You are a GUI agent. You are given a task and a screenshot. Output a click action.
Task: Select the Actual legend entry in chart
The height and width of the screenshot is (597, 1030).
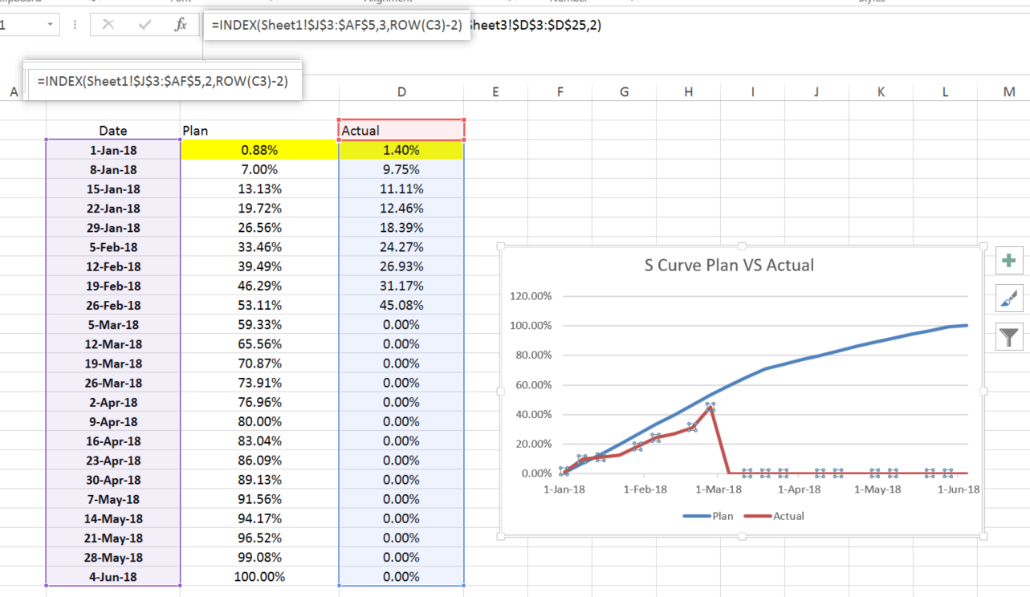pos(774,516)
